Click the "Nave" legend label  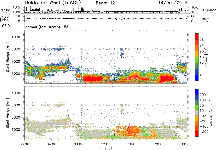tap(205, 19)
